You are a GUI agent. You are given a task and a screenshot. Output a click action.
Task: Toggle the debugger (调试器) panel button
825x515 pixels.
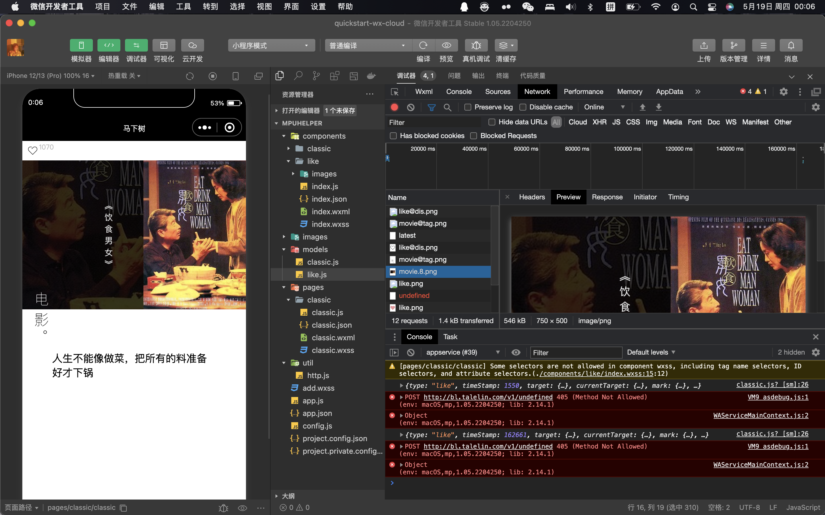point(136,45)
